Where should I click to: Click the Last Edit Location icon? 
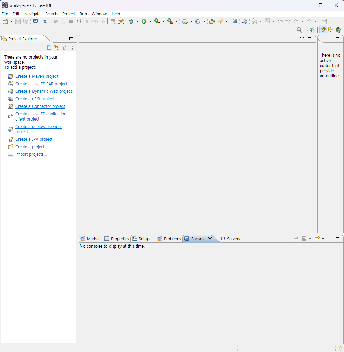coord(280,21)
